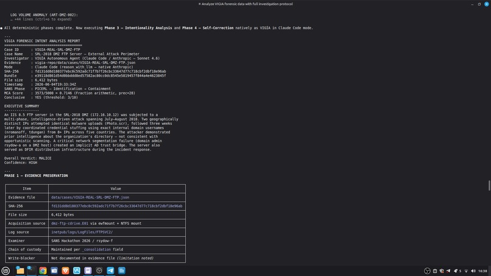
Task: Click the 'Chain of custody' table cell
Action: (27, 250)
